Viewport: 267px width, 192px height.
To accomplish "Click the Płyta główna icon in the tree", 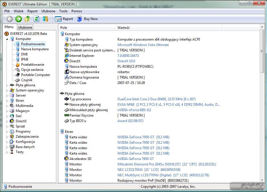I will (x=12, y=85).
